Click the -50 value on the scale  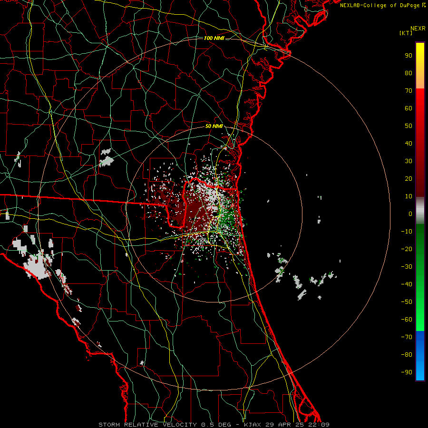coord(407,302)
